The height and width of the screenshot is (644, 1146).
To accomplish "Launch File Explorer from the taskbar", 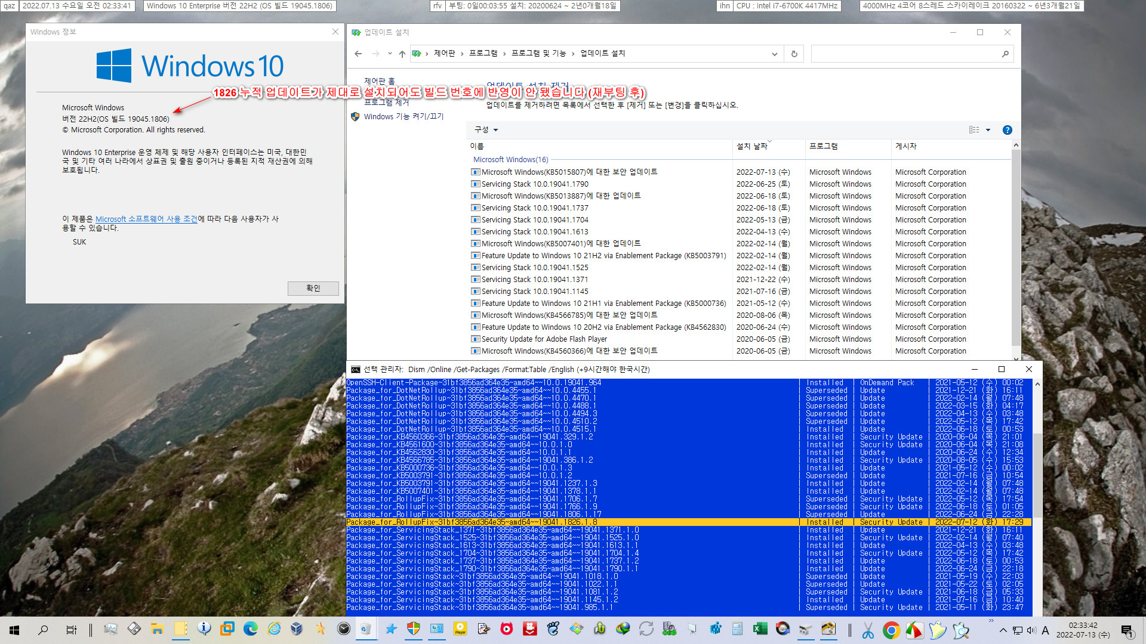I will point(157,629).
